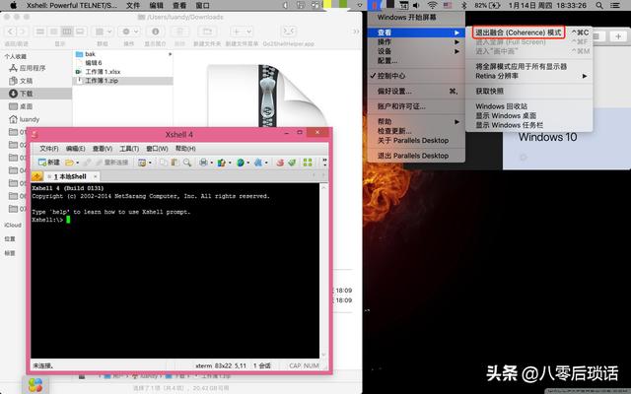631x394 pixels.
Task: Open the Xshell 文件(F) menu
Action: (49, 149)
